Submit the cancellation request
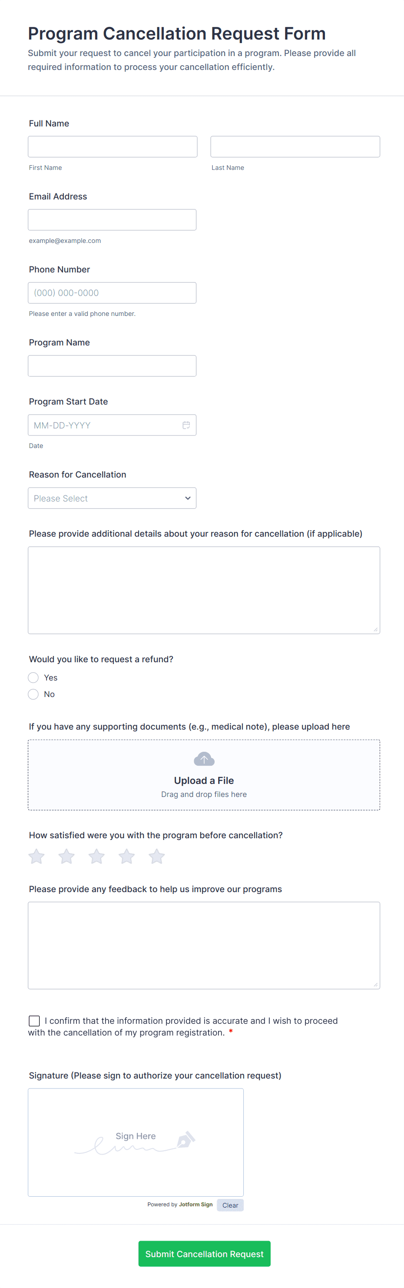 pyautogui.click(x=204, y=1254)
